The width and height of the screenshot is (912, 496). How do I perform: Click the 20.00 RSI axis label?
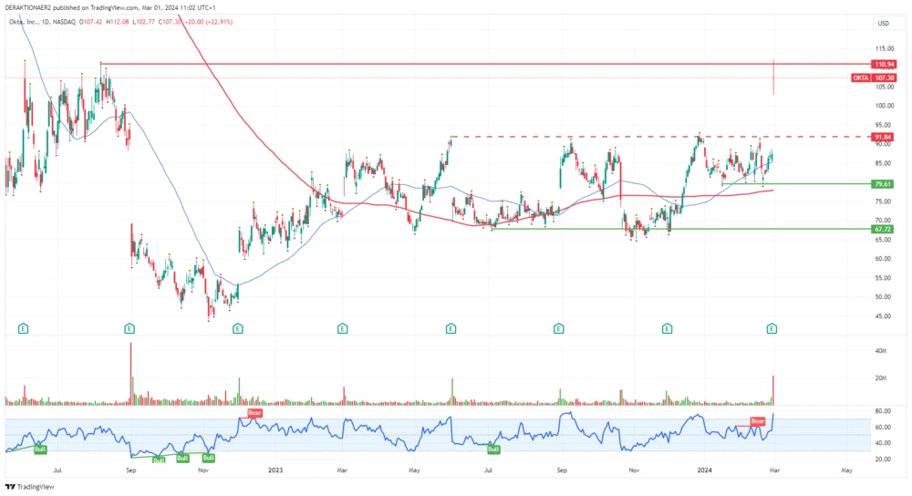tap(883, 460)
